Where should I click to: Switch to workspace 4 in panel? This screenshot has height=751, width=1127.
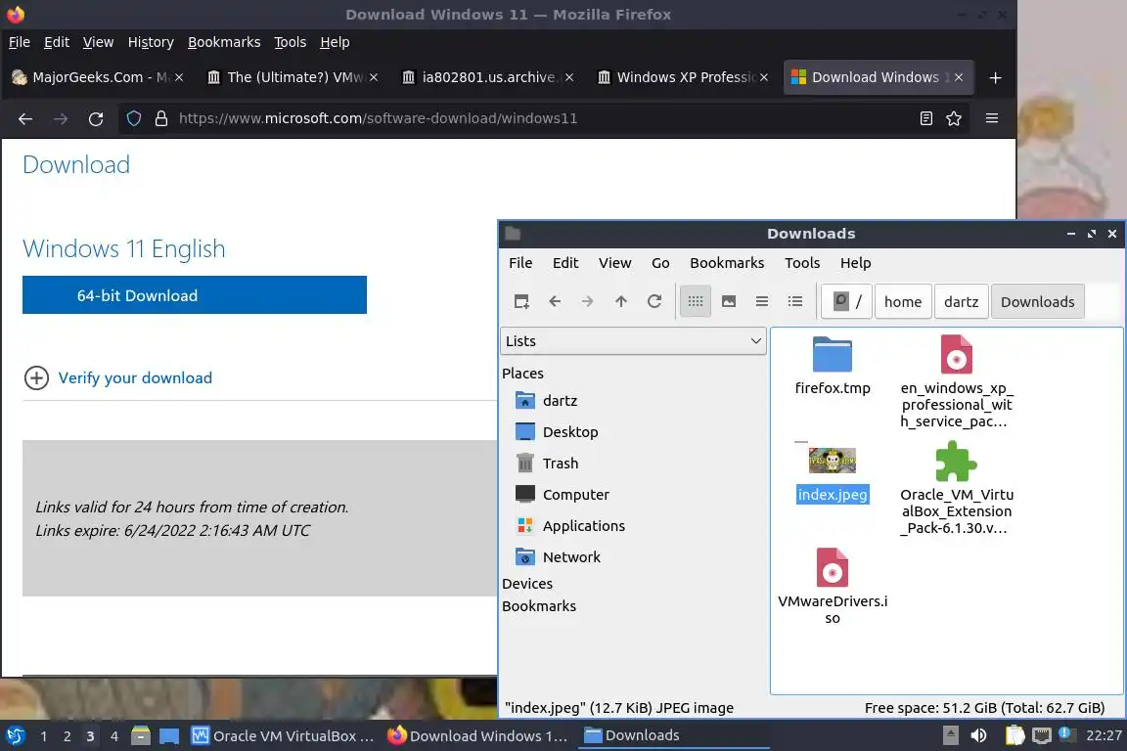(113, 736)
